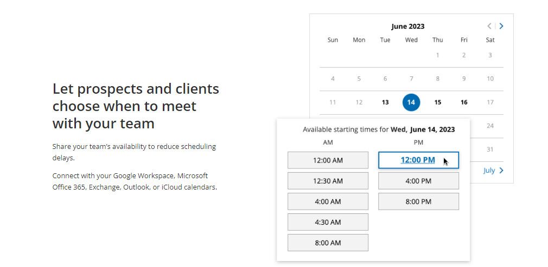Click June 12 in the calendar
This screenshot has width=548, height=267.
(x=359, y=102)
